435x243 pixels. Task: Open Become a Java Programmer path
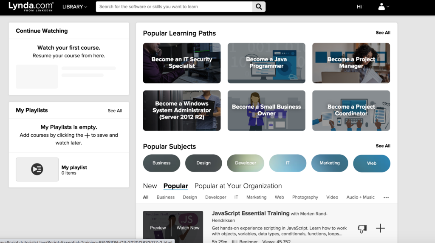(x=266, y=63)
